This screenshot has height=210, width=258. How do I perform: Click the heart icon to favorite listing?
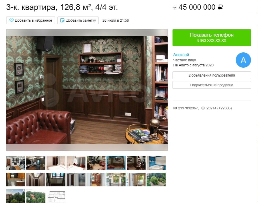coord(11,20)
